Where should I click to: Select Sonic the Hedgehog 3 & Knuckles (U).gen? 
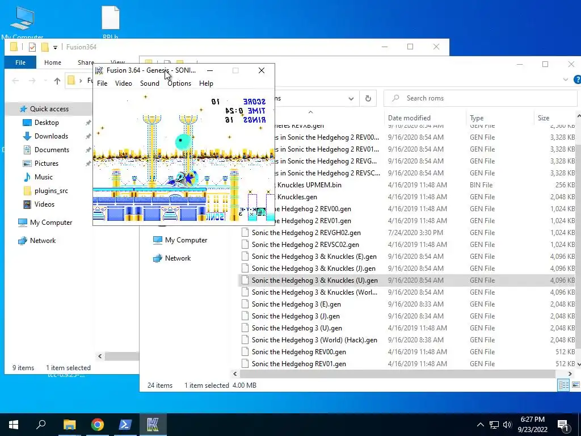pyautogui.click(x=314, y=280)
